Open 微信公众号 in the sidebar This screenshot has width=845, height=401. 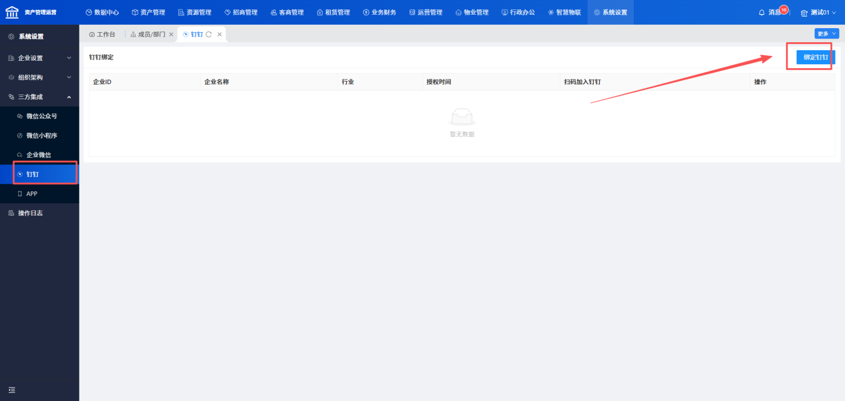[x=39, y=116]
